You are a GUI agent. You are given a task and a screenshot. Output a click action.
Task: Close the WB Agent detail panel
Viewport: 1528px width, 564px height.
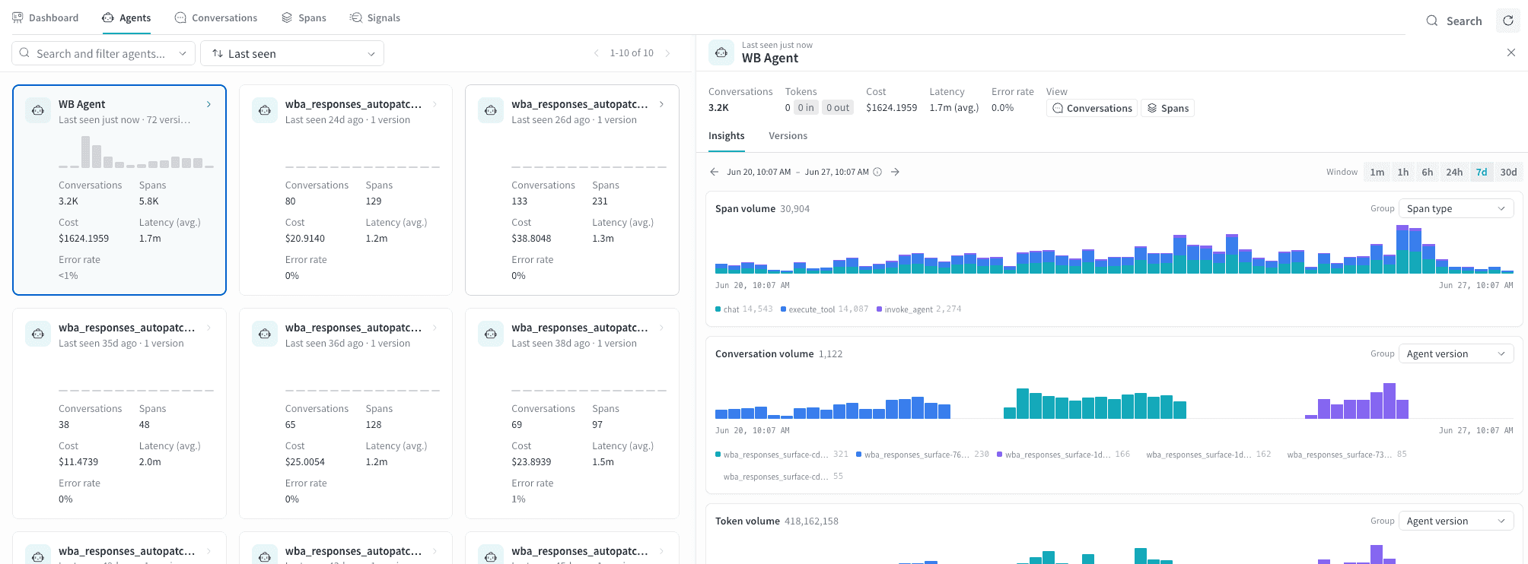(1511, 52)
